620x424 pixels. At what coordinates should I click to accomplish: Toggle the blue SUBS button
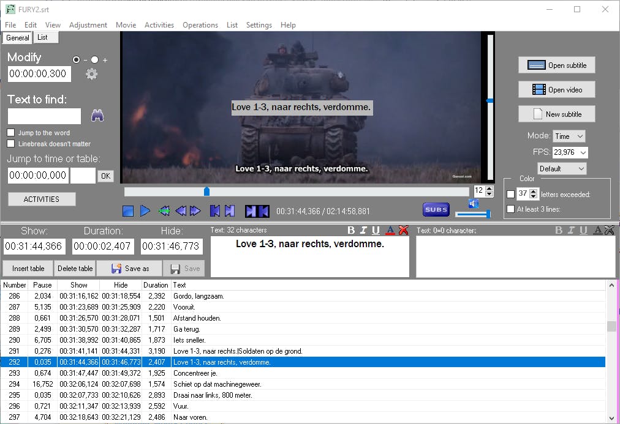436,209
